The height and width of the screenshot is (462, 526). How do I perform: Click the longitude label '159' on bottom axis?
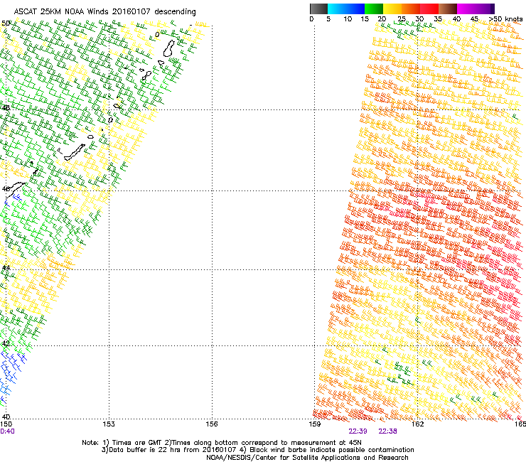[x=315, y=424]
